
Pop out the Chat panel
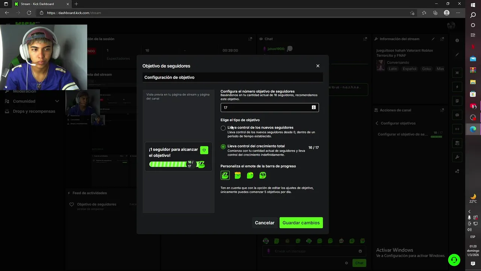click(x=365, y=39)
